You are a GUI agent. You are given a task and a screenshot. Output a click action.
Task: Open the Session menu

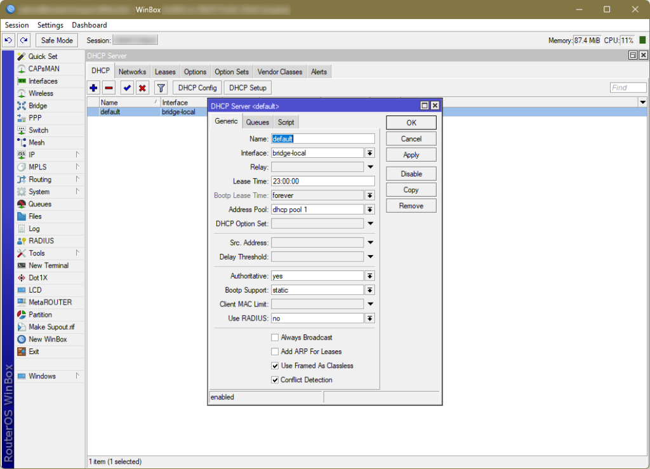pyautogui.click(x=17, y=25)
